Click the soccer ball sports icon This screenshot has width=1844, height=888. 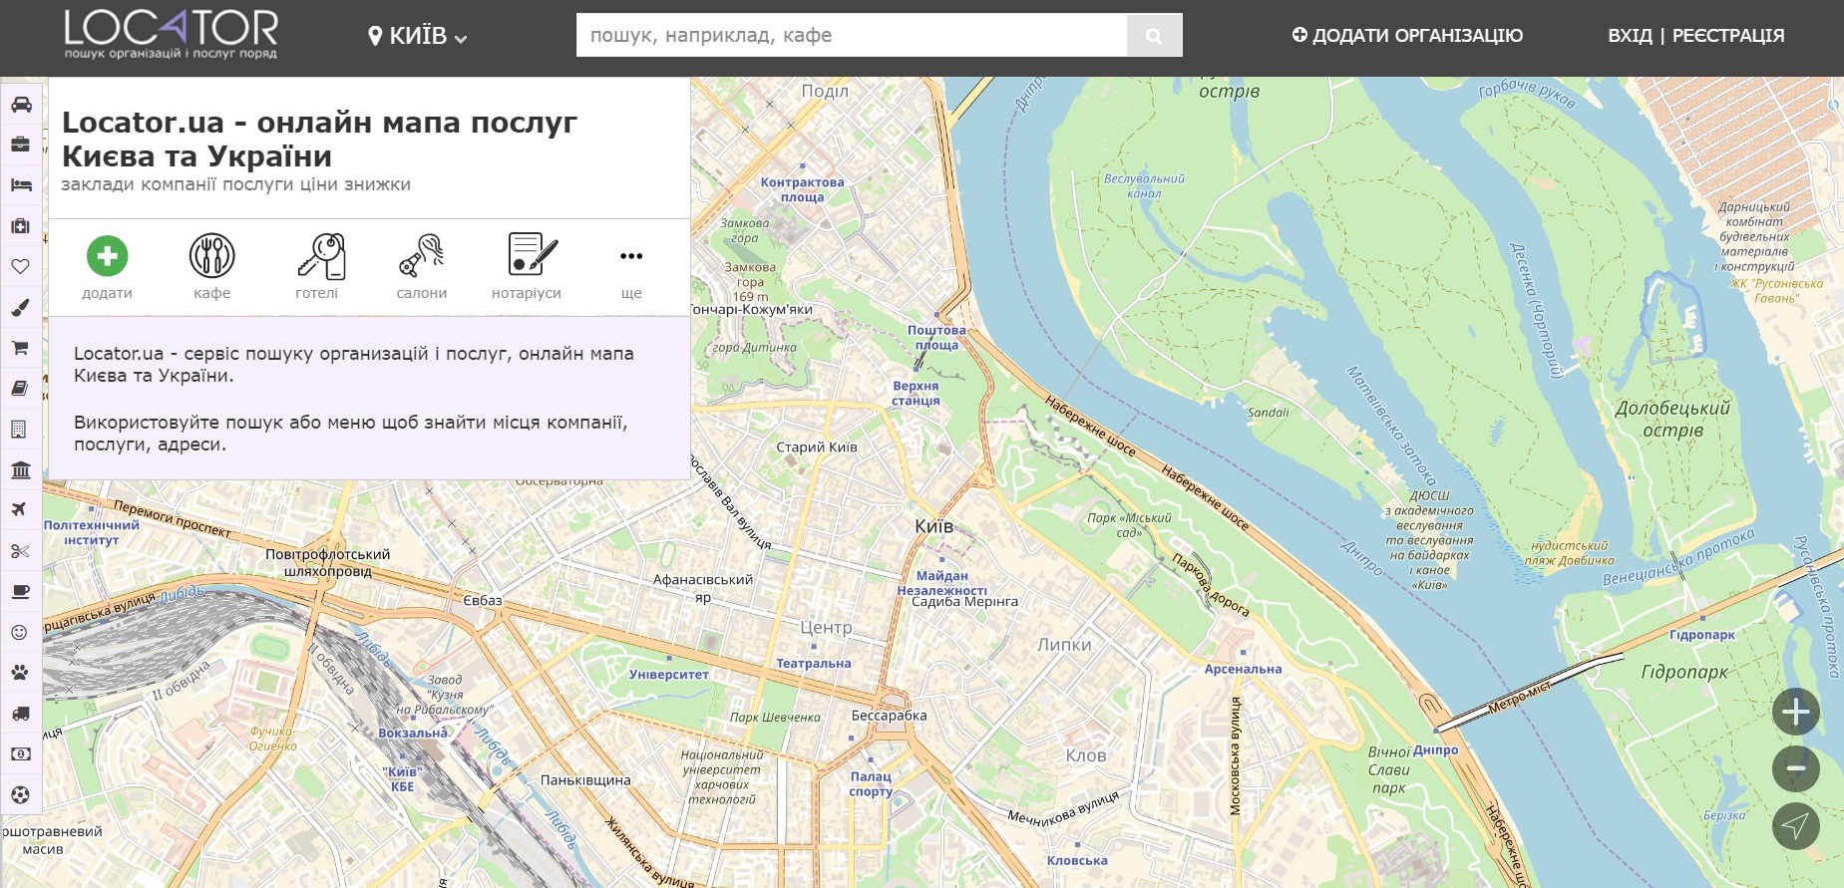(x=20, y=795)
